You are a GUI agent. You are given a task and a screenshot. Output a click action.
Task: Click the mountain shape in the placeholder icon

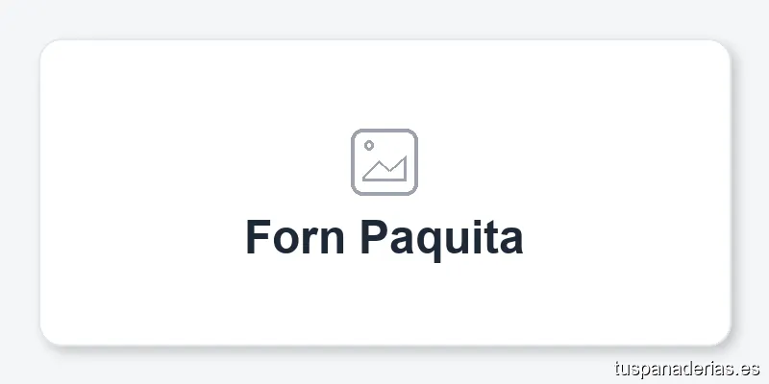(387, 173)
